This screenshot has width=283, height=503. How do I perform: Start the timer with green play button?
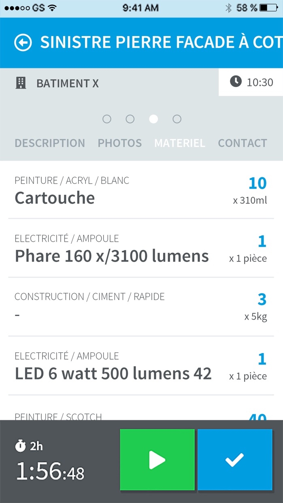point(157,460)
